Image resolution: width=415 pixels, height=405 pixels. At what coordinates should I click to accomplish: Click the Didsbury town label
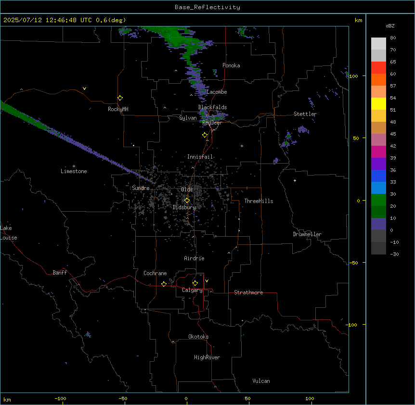184,207
